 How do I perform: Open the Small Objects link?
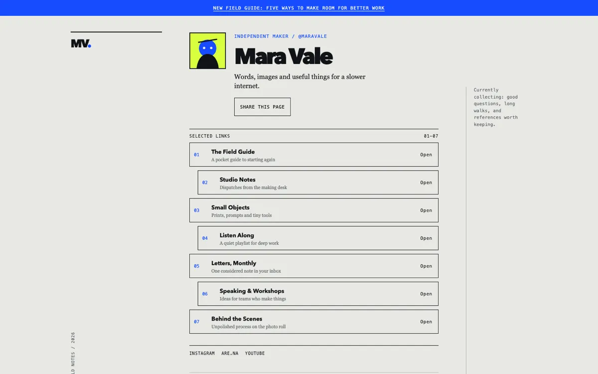[314, 210]
